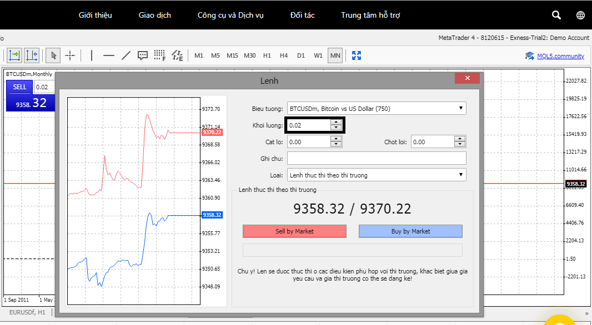
Task: Open the Trung tâm hỗ trợ menu
Action: pos(370,15)
